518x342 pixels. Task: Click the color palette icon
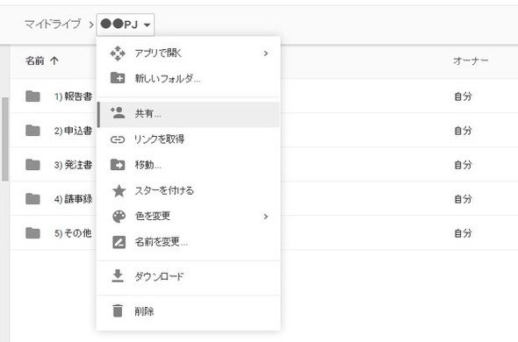pos(119,217)
